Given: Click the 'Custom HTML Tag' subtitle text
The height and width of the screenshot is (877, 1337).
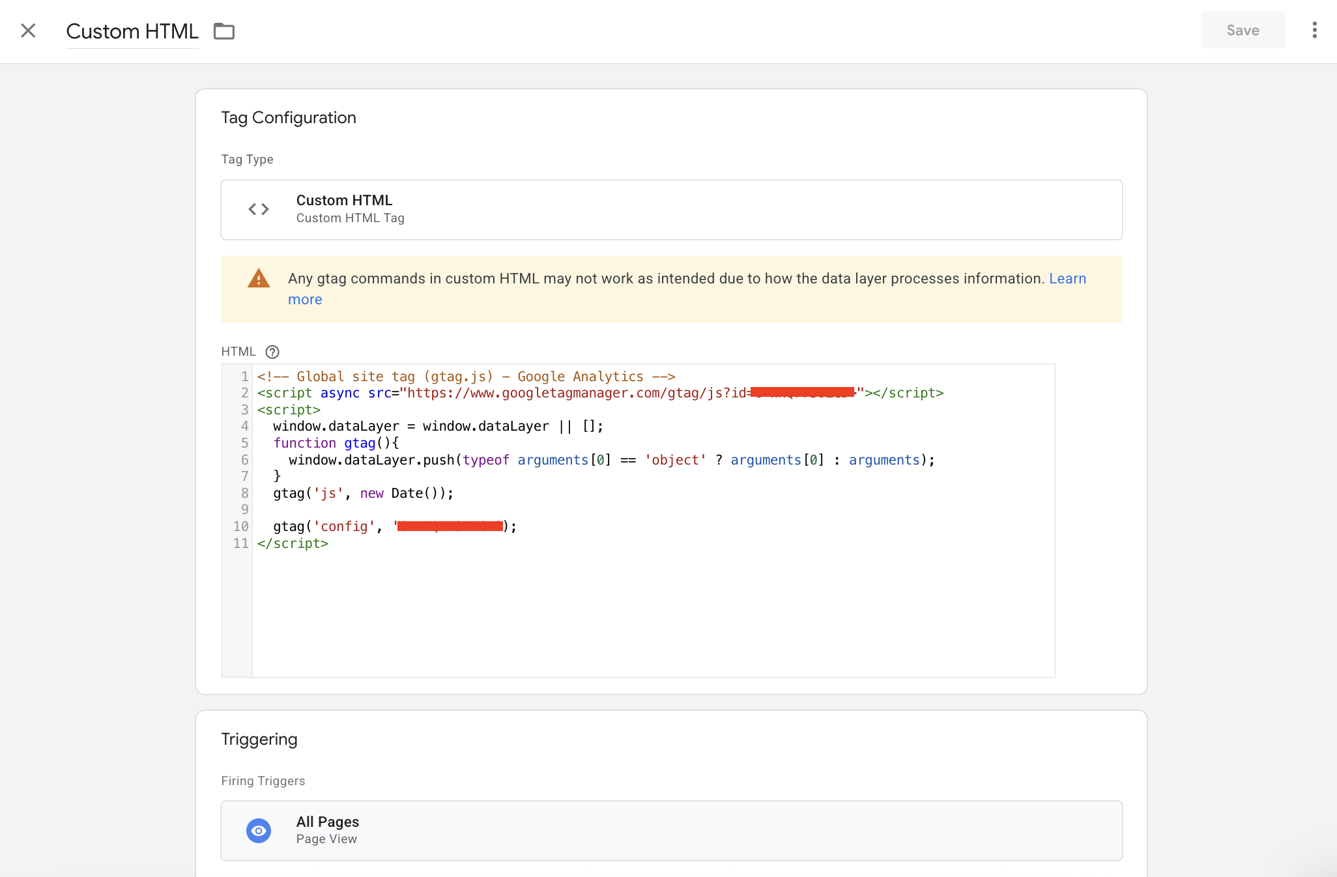Looking at the screenshot, I should [351, 218].
